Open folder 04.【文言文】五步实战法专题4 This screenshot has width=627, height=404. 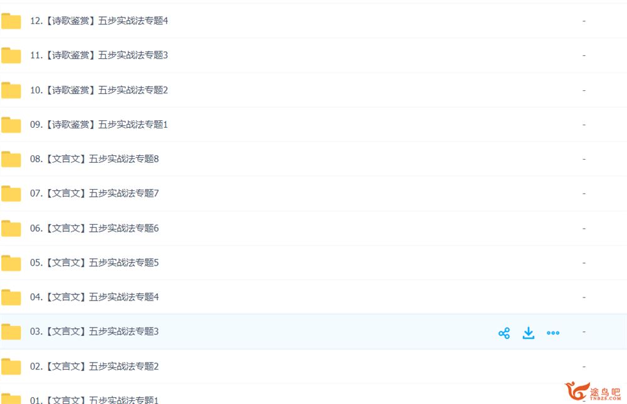pyautogui.click(x=95, y=297)
